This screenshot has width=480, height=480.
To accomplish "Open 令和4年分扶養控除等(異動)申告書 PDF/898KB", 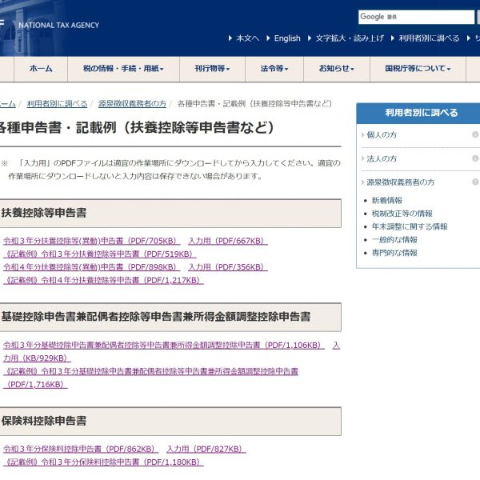I will pos(91,267).
